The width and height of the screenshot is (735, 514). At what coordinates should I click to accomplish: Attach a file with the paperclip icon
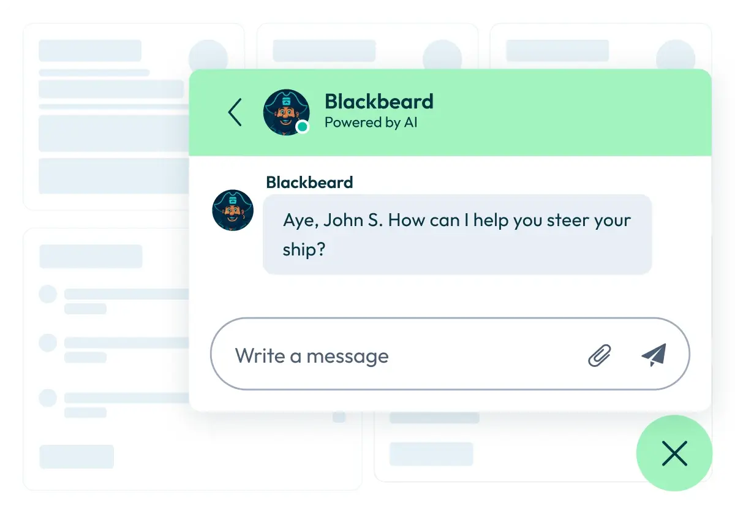pyautogui.click(x=599, y=355)
